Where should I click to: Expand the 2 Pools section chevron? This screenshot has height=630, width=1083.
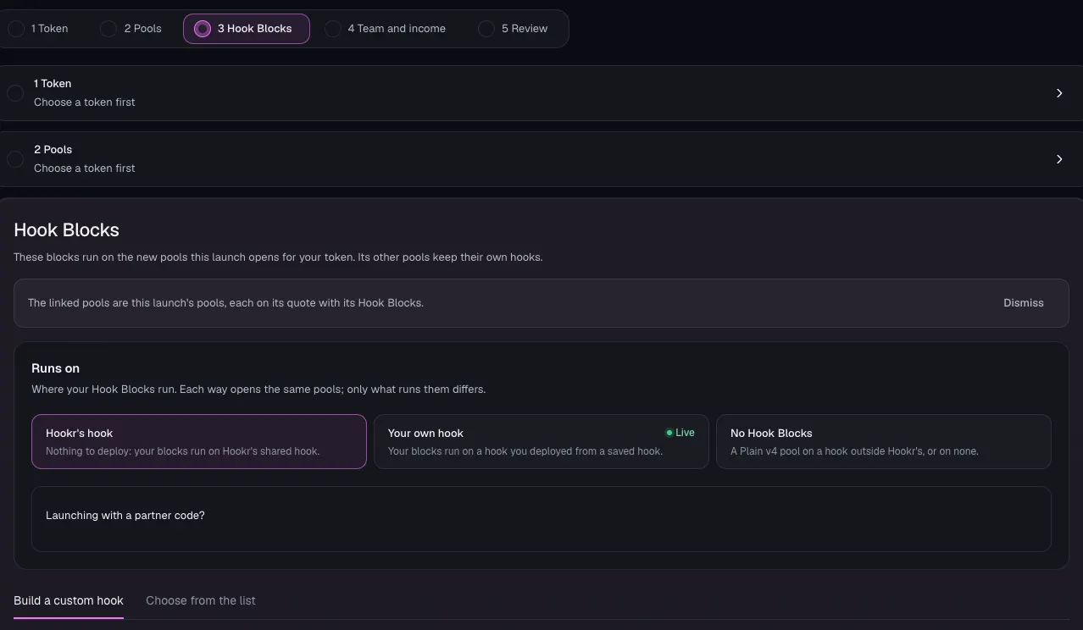[x=1059, y=159]
